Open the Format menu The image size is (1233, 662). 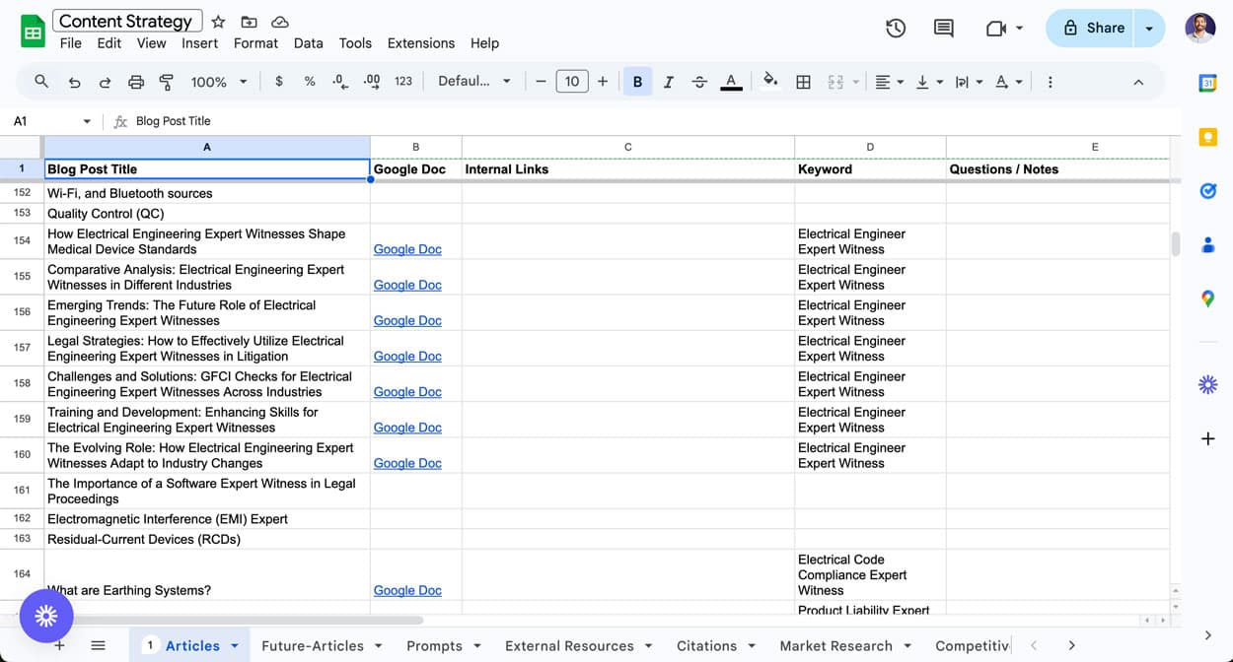pos(255,43)
